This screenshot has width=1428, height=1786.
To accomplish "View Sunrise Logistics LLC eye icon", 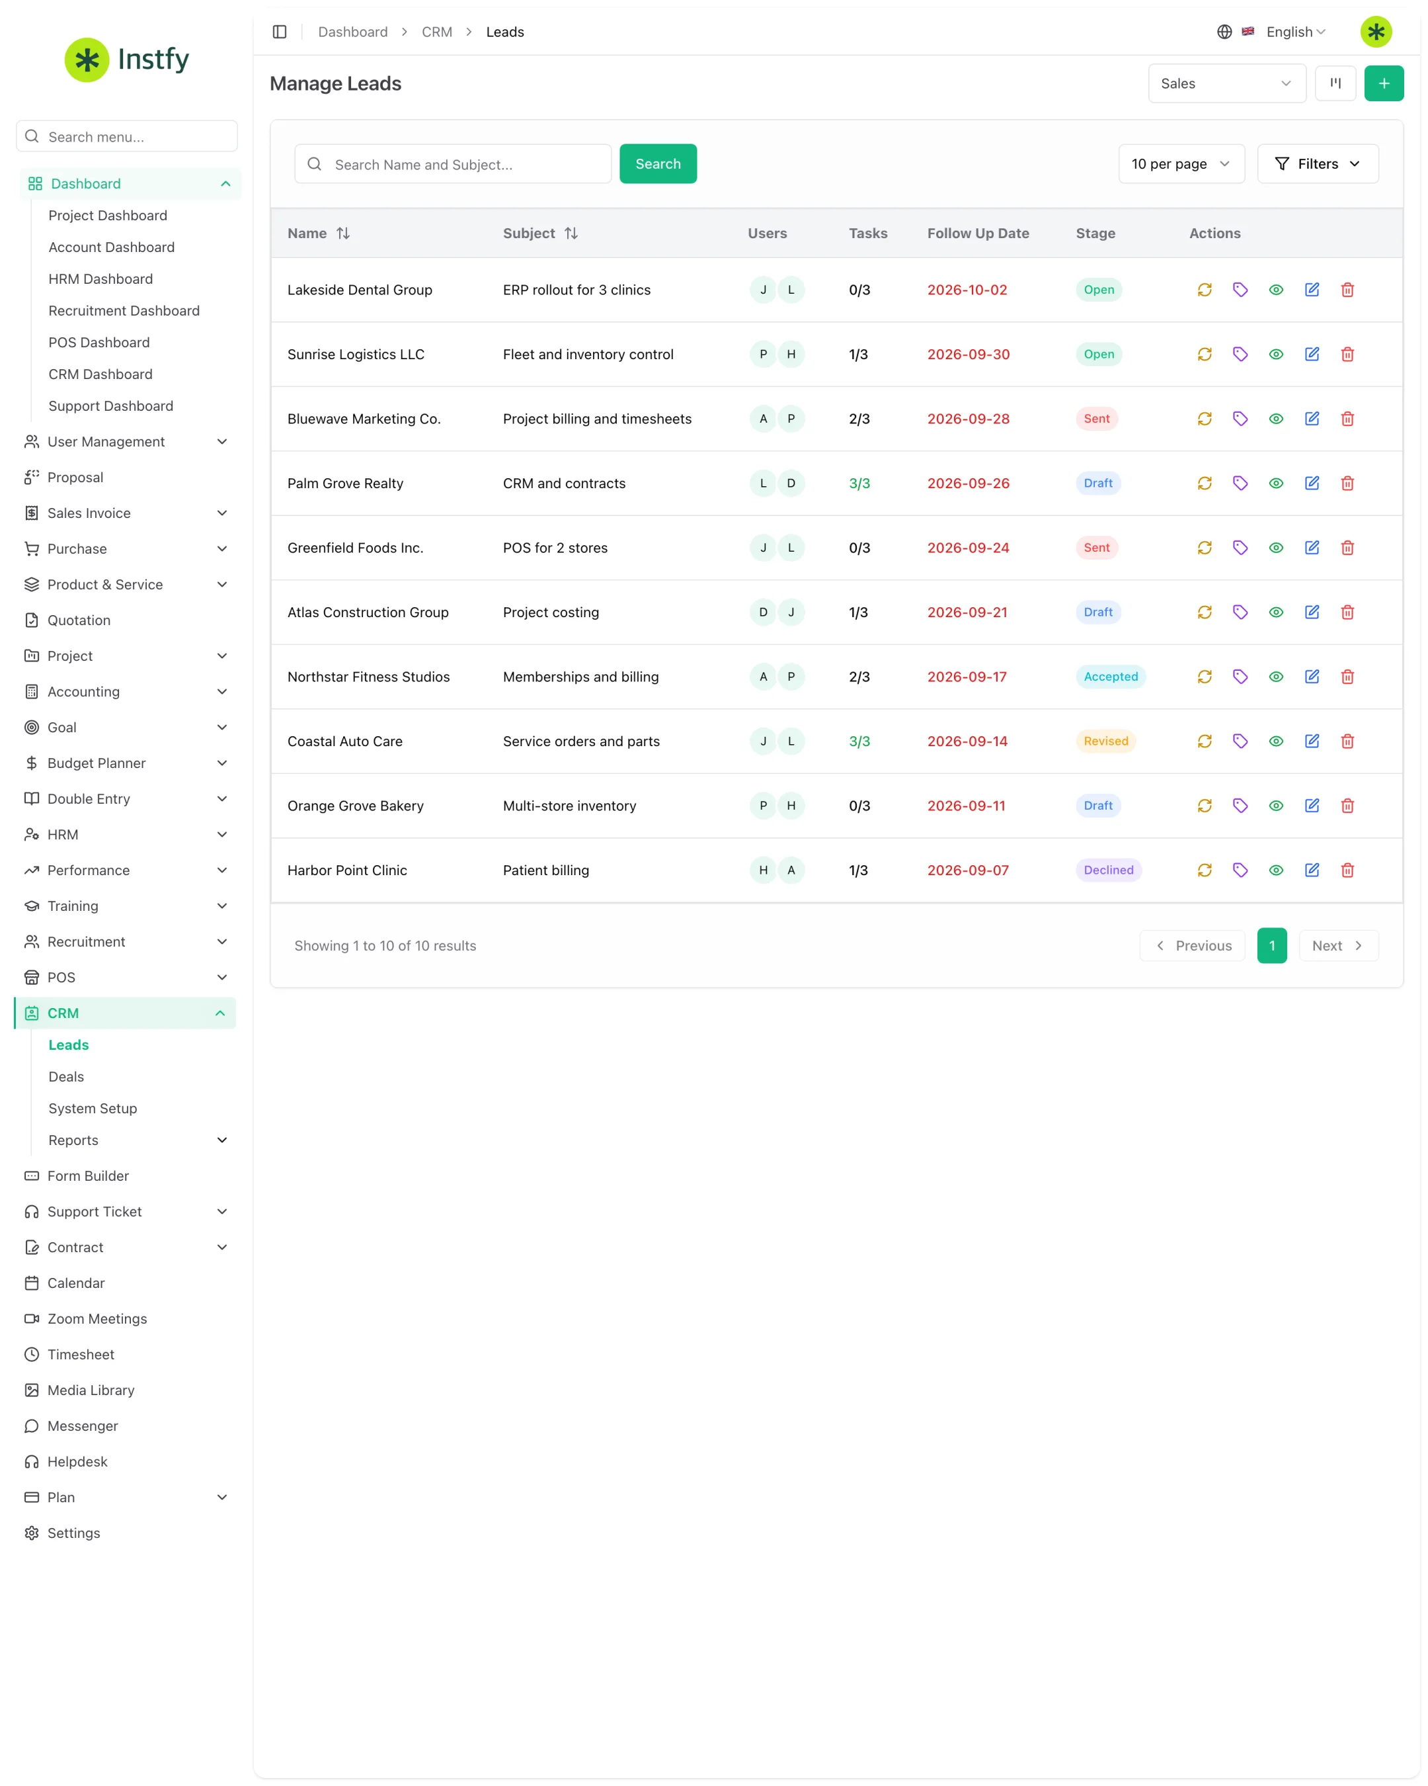I will (x=1276, y=355).
